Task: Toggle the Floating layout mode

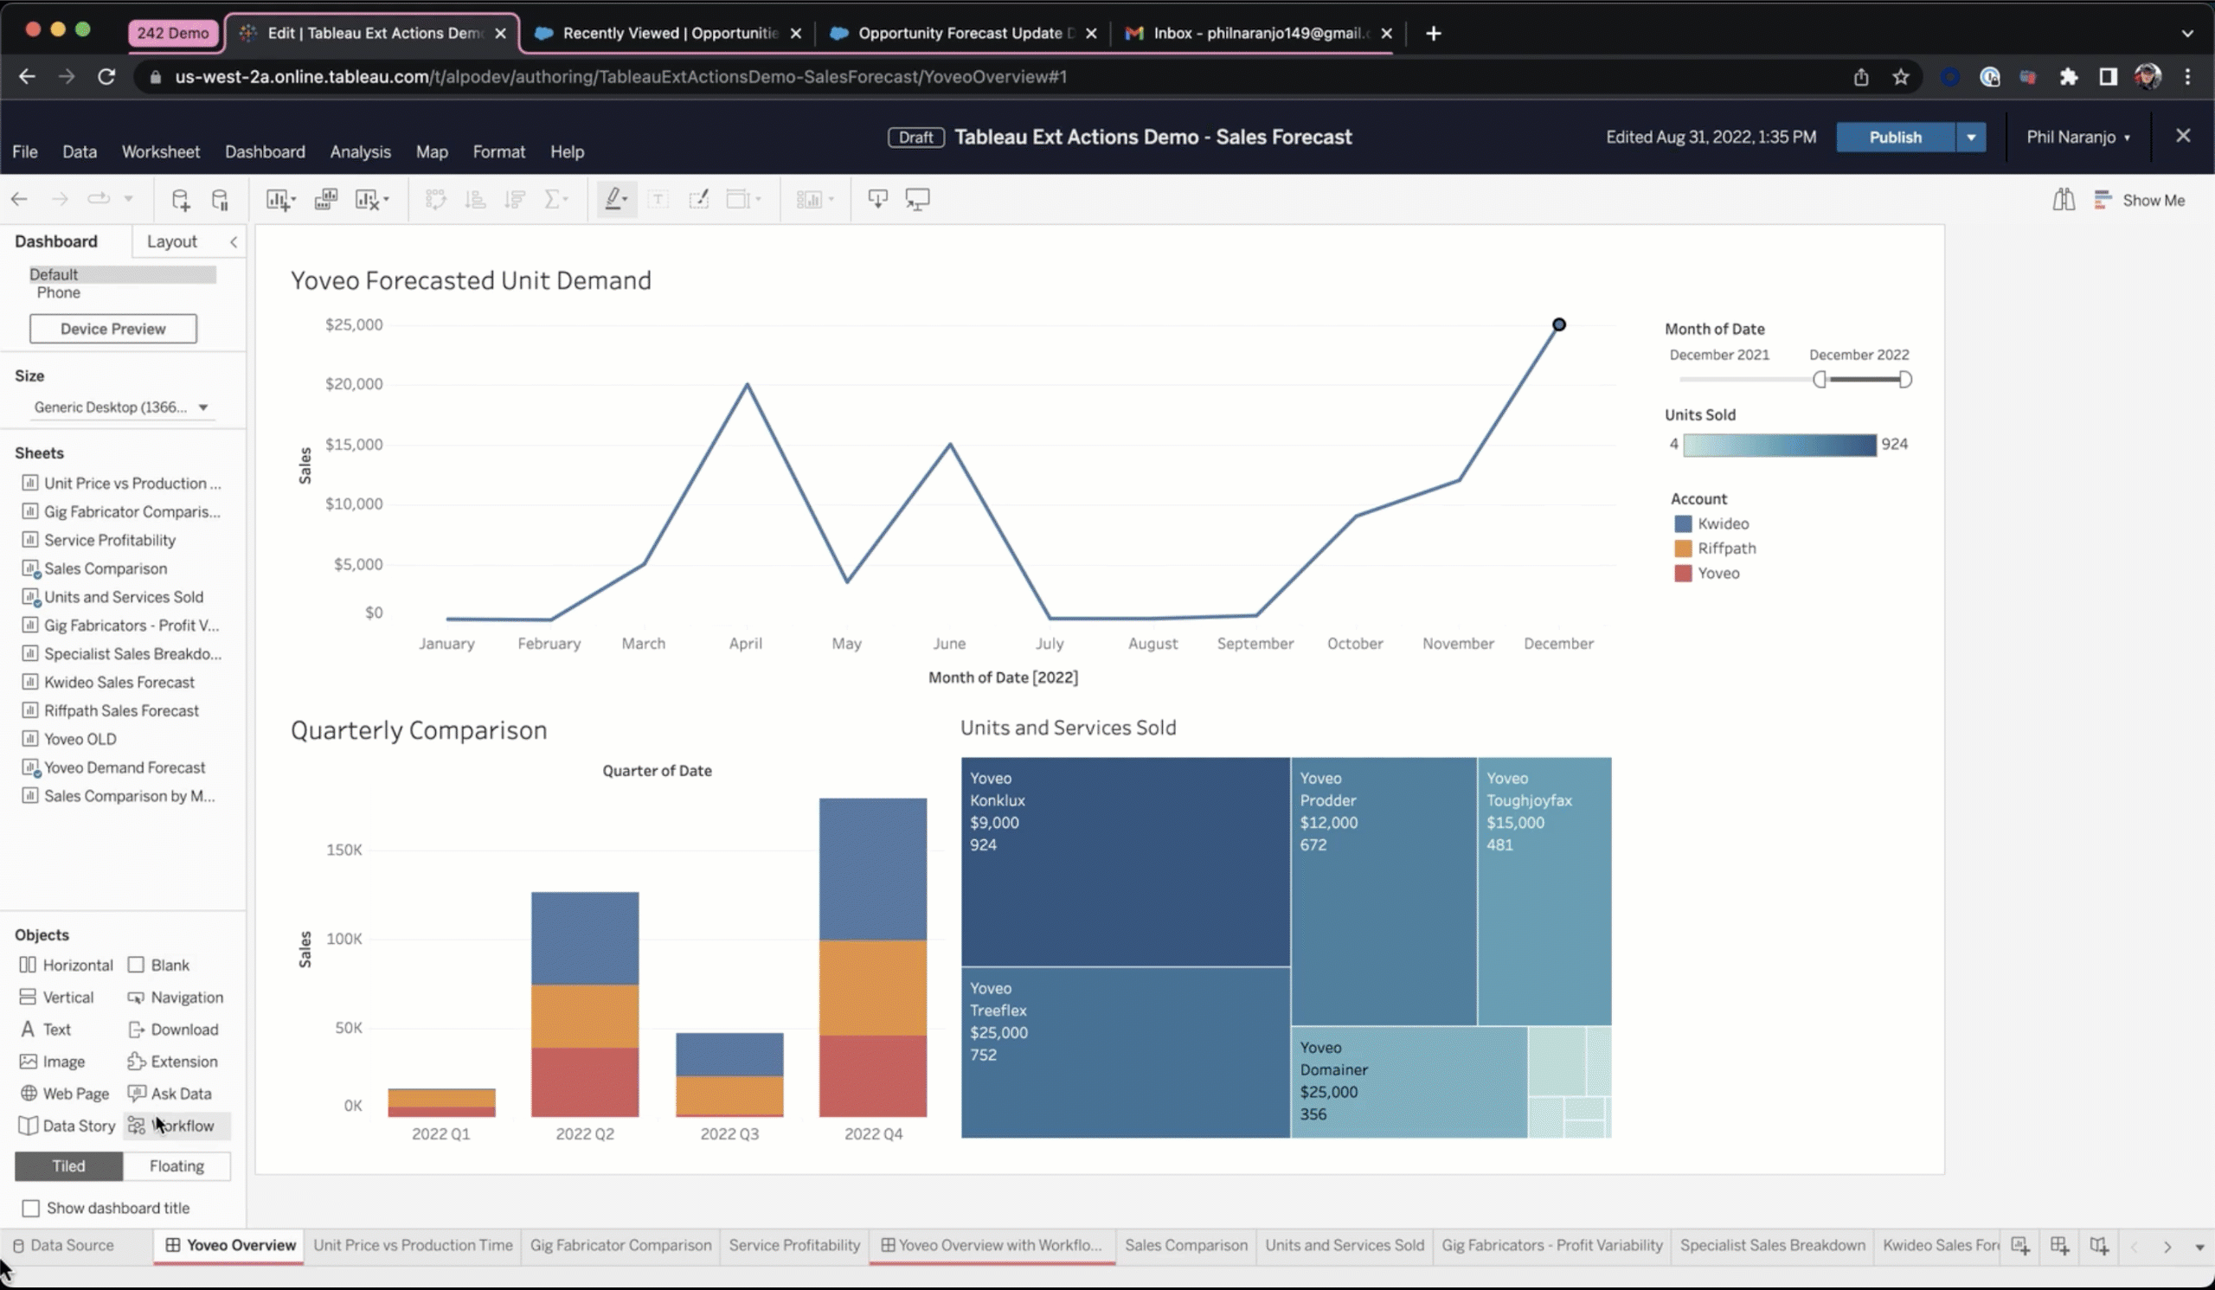Action: click(175, 1165)
